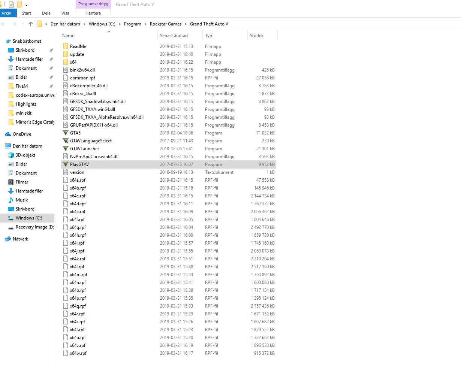The image size is (461, 375).
Task: Select the x64 folder icon
Action: (x=66, y=62)
